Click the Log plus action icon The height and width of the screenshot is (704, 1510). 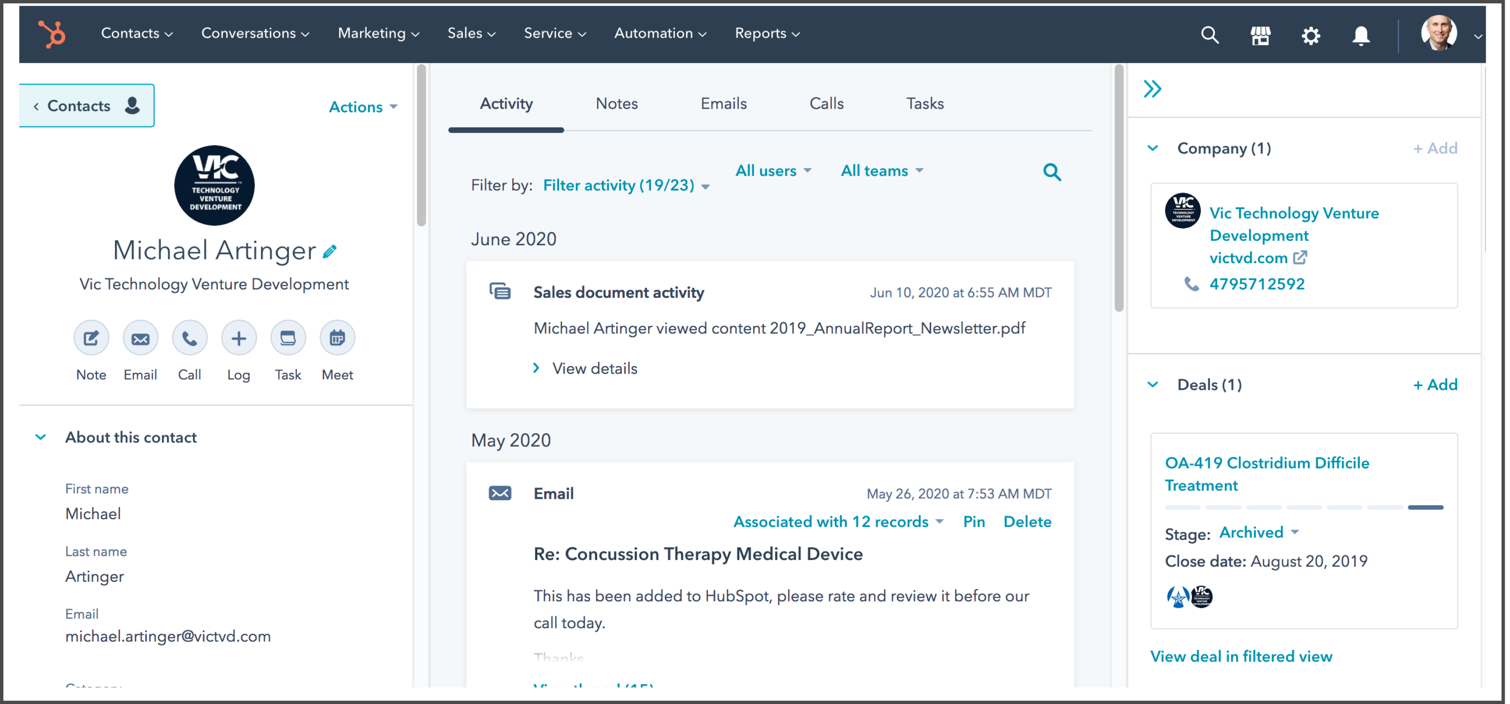pyautogui.click(x=239, y=338)
